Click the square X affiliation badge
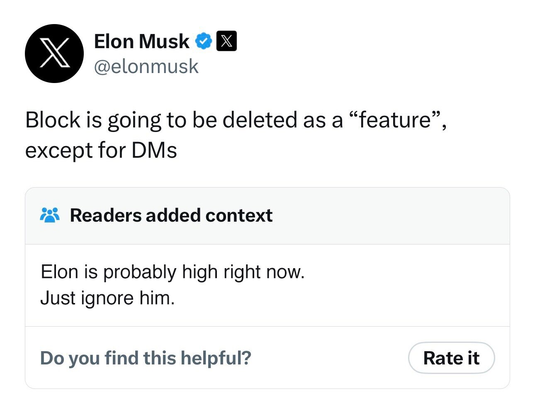This screenshot has height=413, width=535. 226,41
